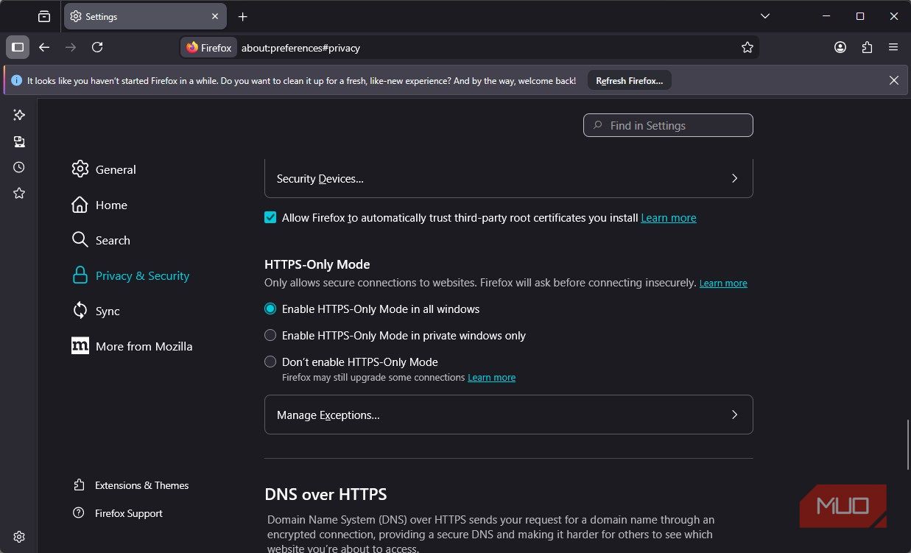Open the AI chatbot sidebar sparkle icon
This screenshot has height=553, width=911.
[19, 115]
